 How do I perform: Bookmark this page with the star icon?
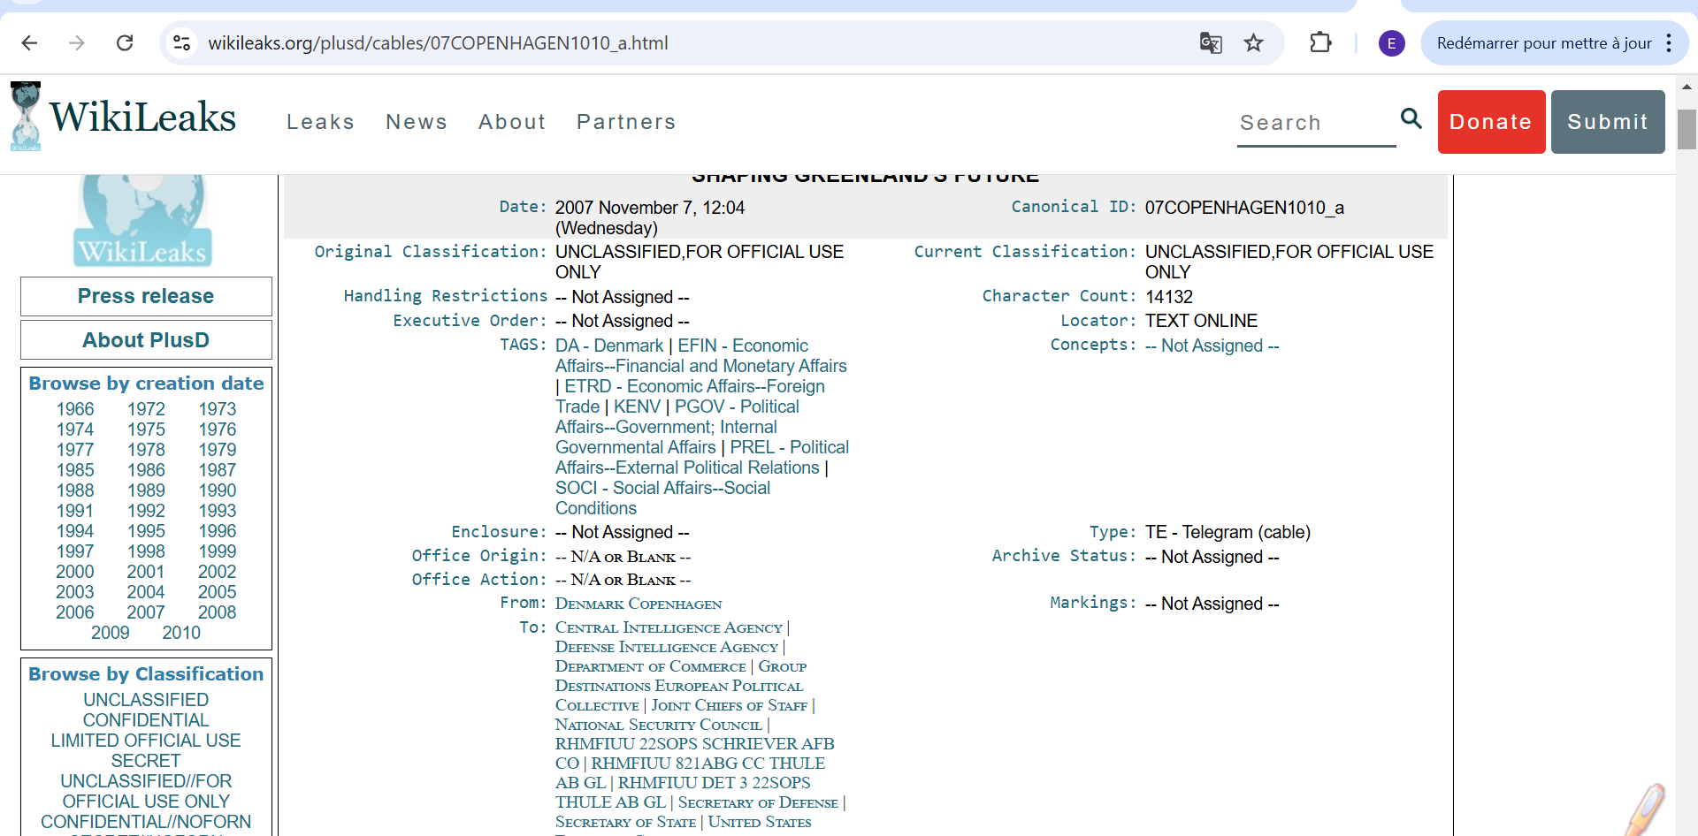(1253, 42)
